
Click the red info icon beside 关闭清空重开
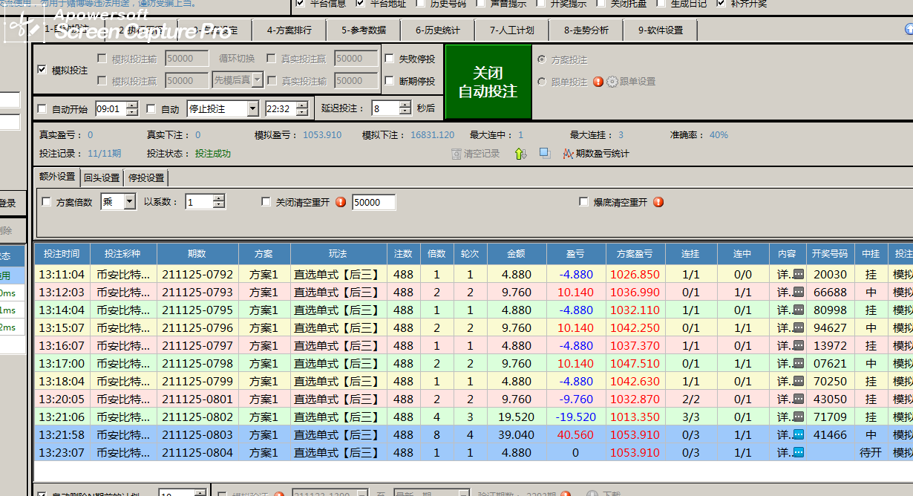341,202
